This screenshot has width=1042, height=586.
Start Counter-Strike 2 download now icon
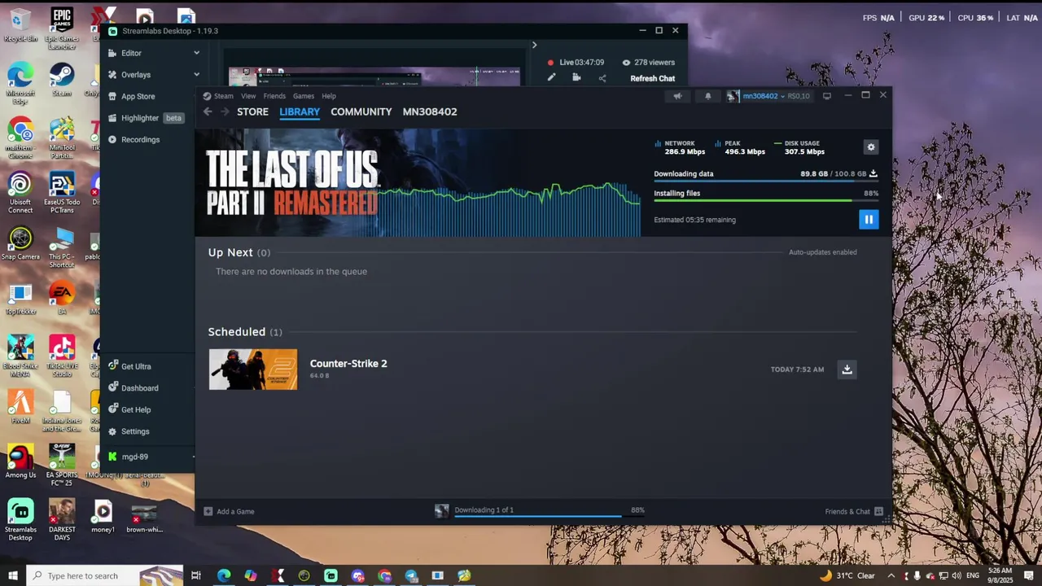[847, 370]
